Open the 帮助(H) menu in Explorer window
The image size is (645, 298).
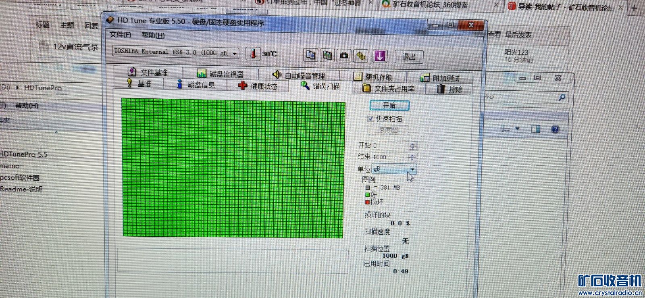[27, 106]
